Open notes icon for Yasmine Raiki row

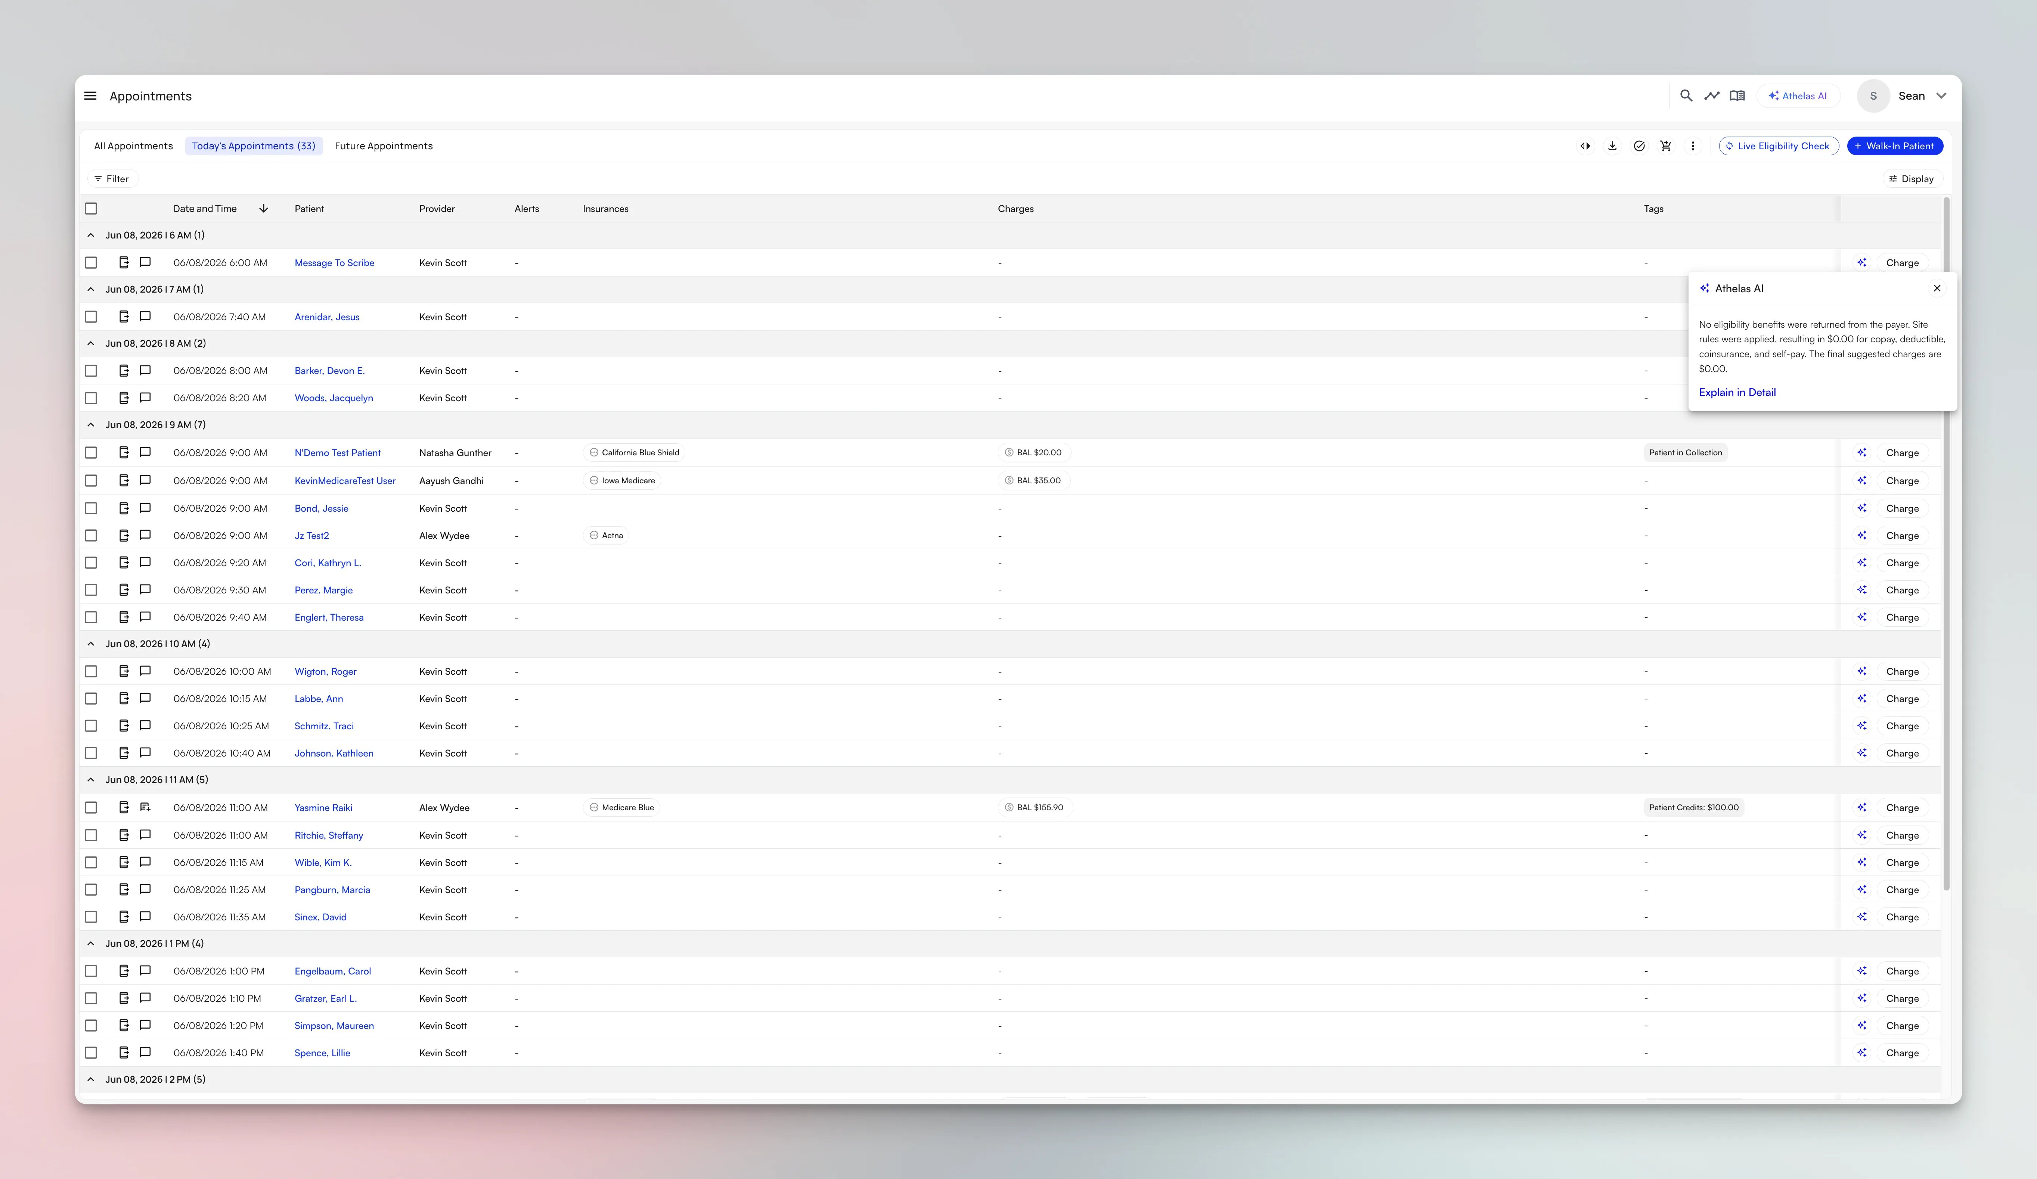[146, 808]
